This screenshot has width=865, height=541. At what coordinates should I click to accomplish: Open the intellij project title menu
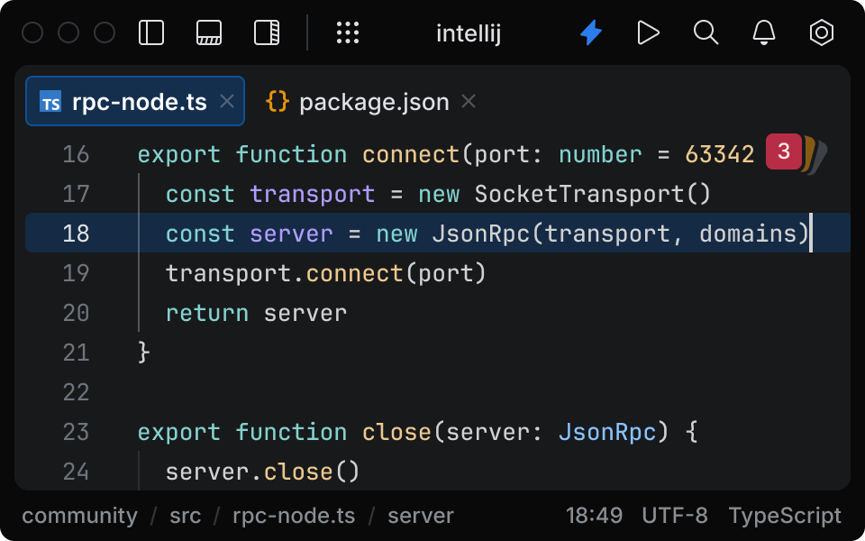tap(468, 32)
